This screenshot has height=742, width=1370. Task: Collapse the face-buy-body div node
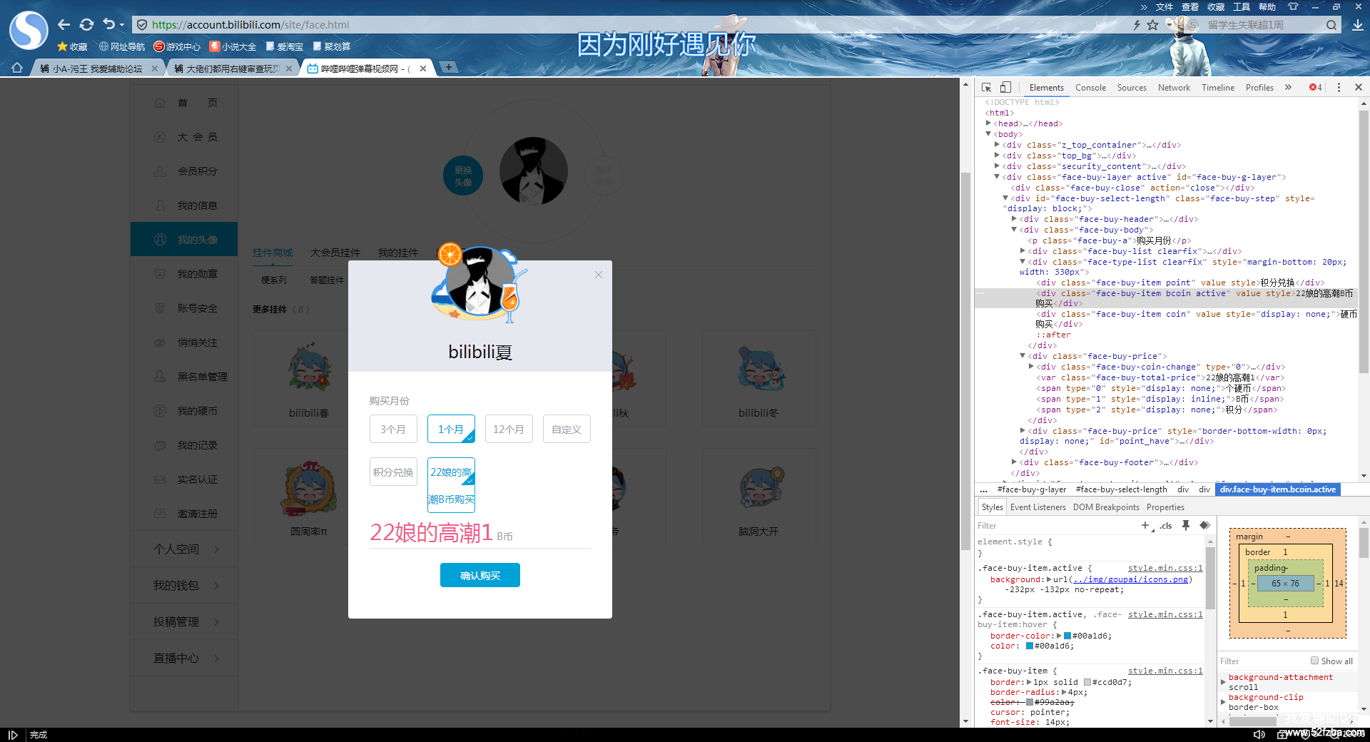[1014, 230]
